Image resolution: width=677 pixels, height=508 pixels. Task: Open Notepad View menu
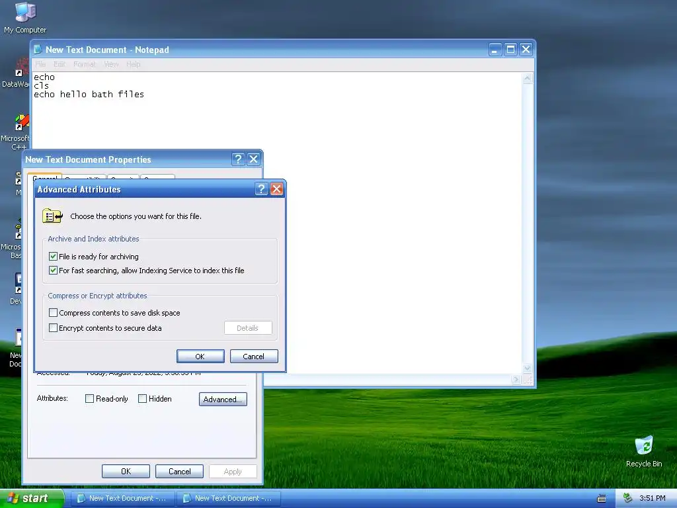(111, 64)
